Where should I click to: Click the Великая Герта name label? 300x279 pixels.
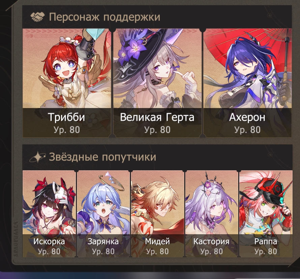[157, 117]
